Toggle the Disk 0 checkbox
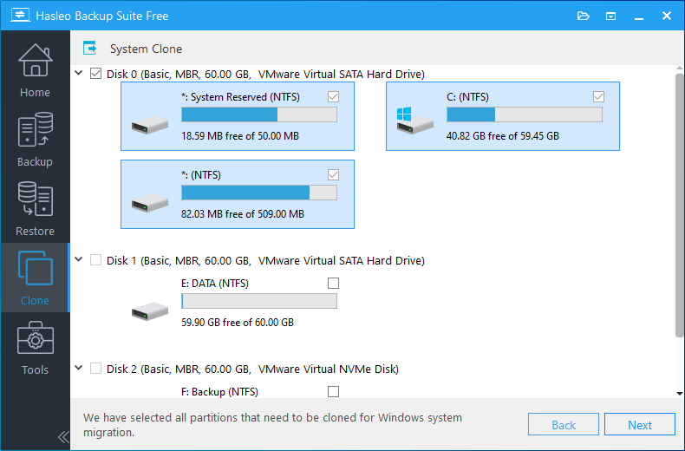 pyautogui.click(x=95, y=74)
